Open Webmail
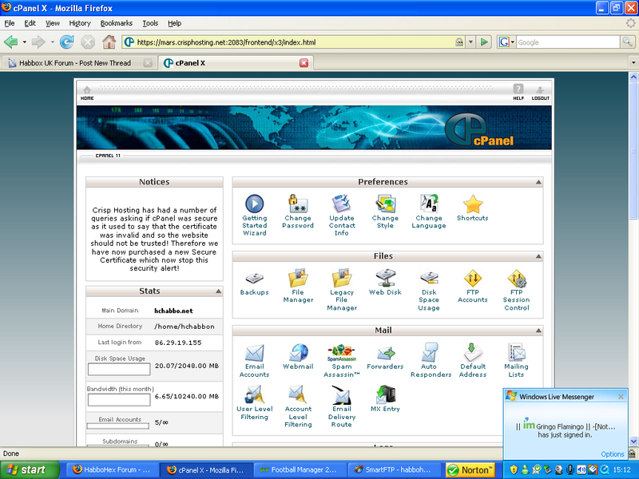 298,356
